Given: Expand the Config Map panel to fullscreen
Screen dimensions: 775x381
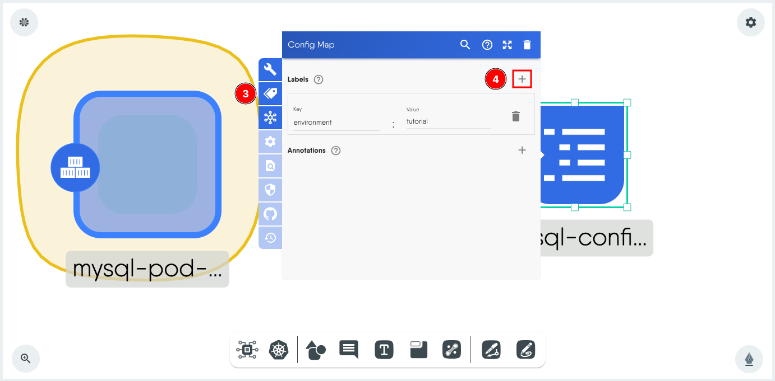Looking at the screenshot, I should click(x=507, y=45).
